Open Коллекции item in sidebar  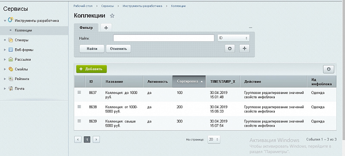click(x=23, y=30)
